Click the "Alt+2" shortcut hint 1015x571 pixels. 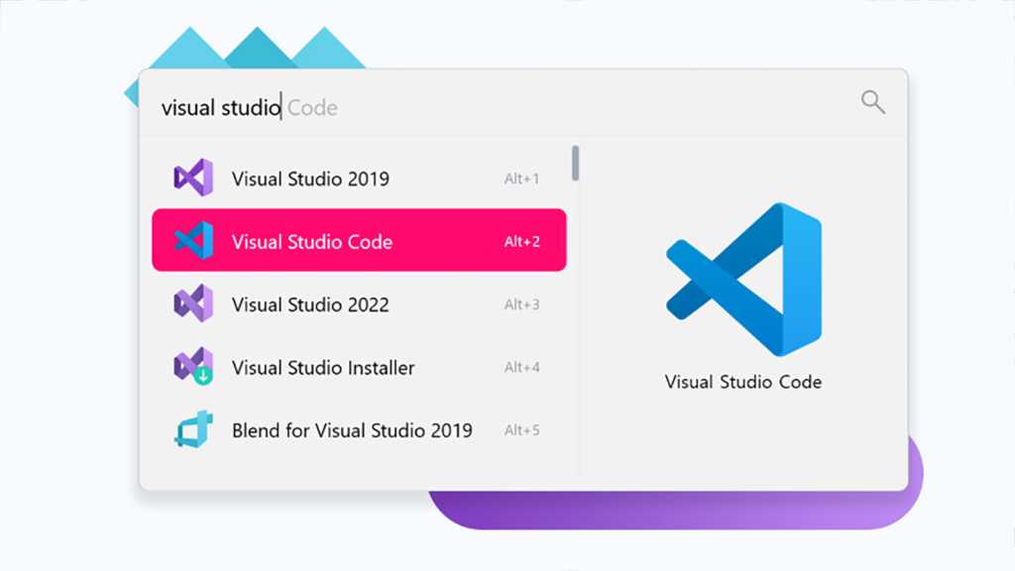[x=521, y=242]
